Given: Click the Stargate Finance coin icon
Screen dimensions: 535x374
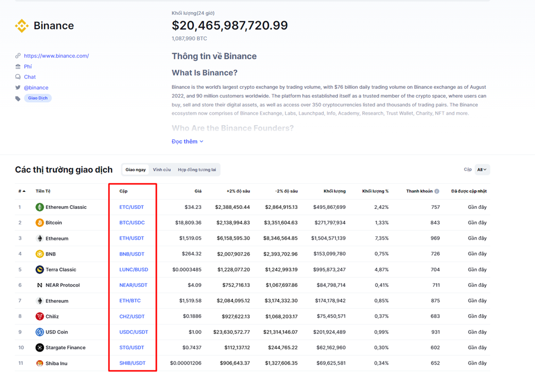Looking at the screenshot, I should 40,348.
